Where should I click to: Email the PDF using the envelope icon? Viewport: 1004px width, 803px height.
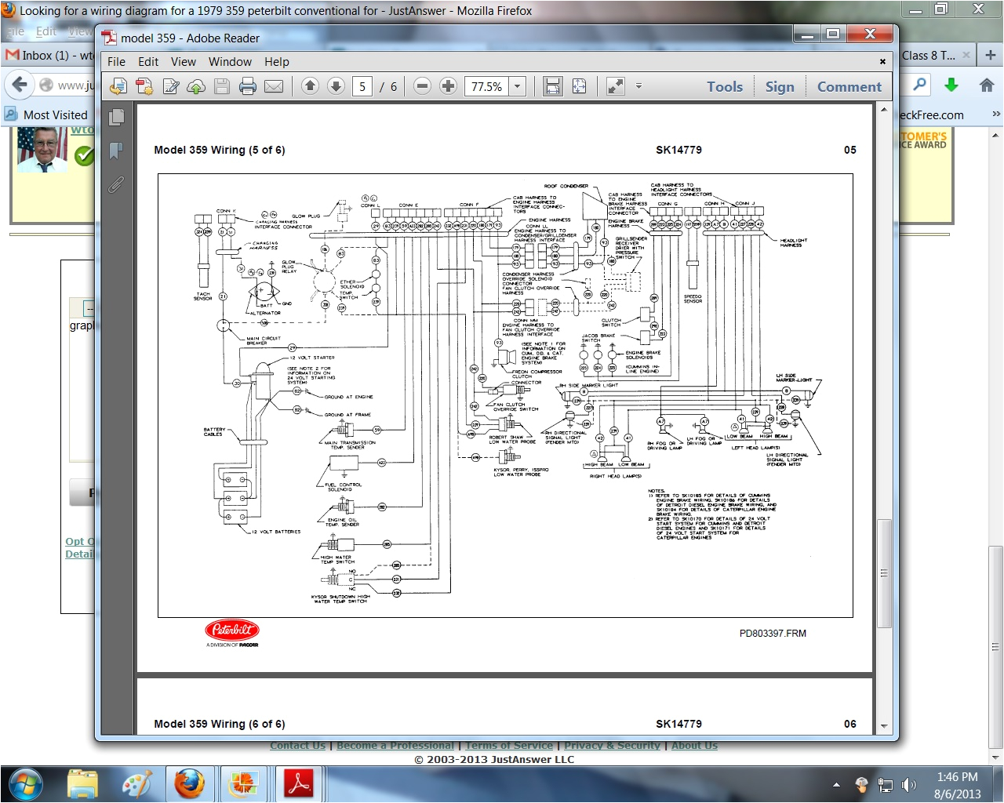click(274, 86)
